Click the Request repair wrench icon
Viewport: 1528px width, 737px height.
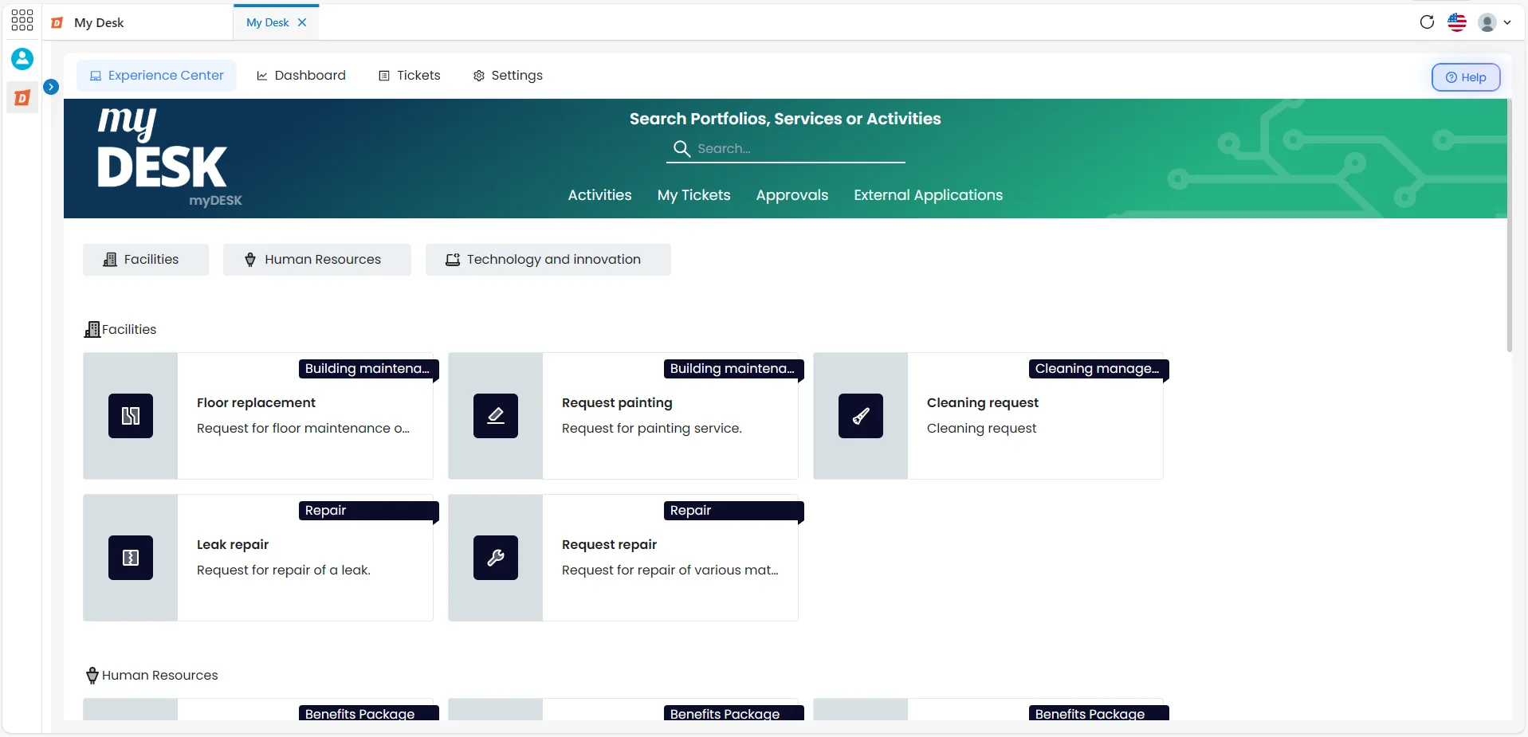click(496, 558)
